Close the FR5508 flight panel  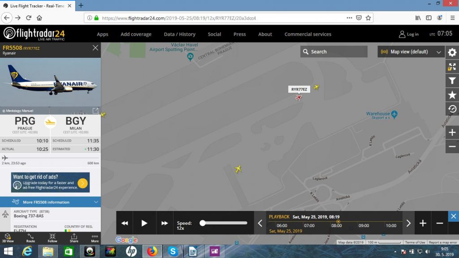95,47
